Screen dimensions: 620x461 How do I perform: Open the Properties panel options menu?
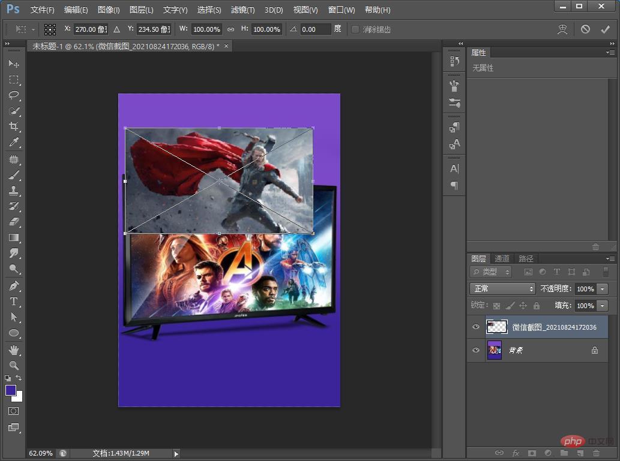[x=610, y=52]
